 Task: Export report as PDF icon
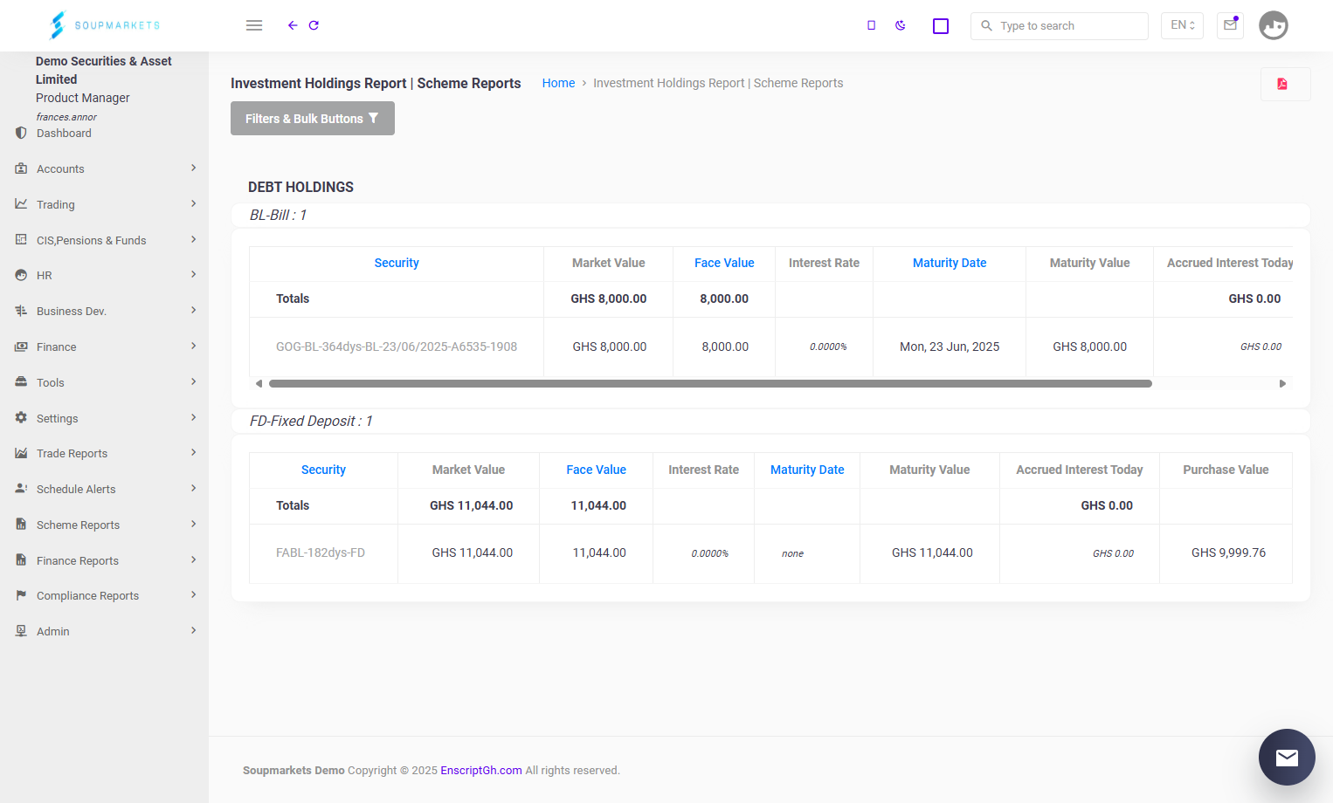click(x=1282, y=84)
